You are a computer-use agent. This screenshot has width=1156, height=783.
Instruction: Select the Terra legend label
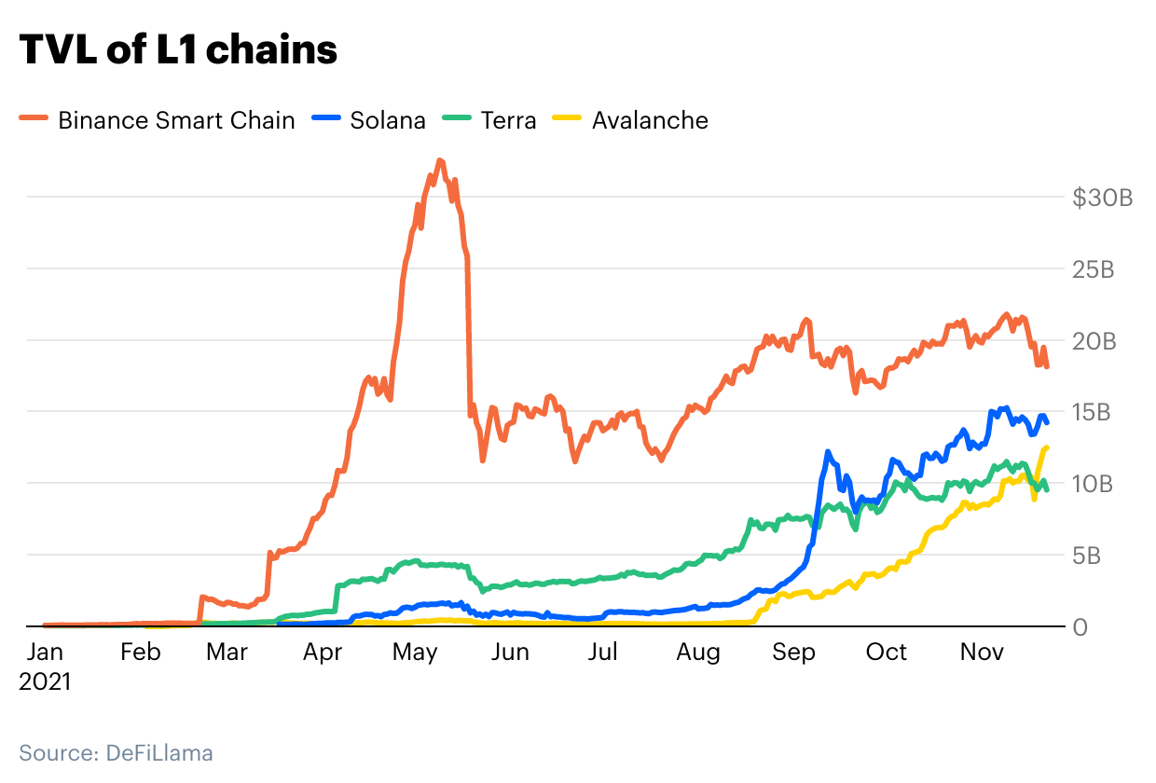point(508,120)
